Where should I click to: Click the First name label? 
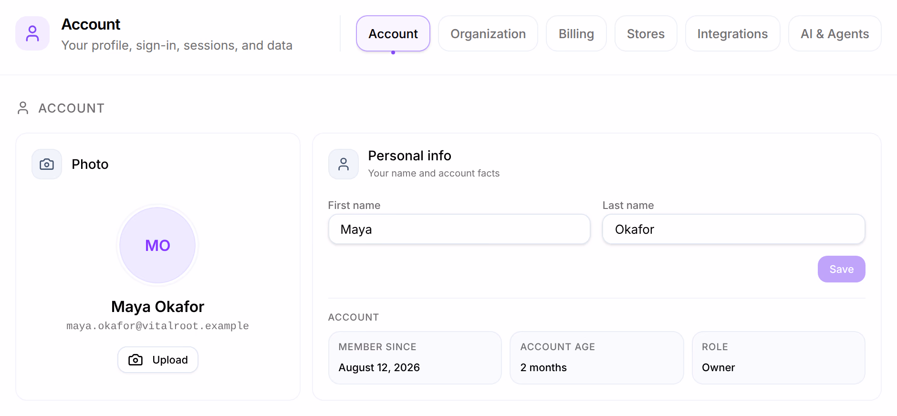355,205
